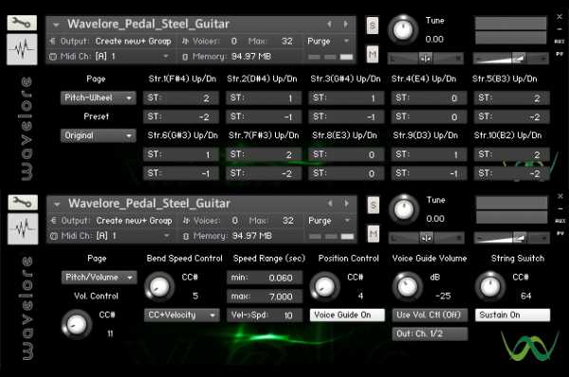
Task: Open Original preset dropdown
Action: tap(99, 135)
